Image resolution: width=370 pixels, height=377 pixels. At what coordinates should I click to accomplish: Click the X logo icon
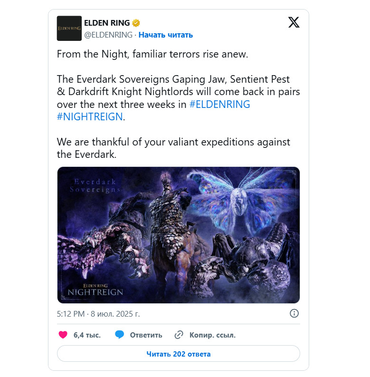[294, 22]
